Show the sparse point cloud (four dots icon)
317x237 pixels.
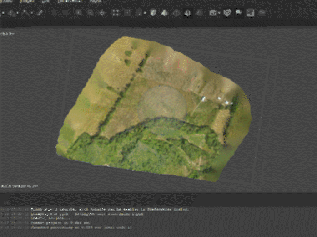(x=116, y=13)
